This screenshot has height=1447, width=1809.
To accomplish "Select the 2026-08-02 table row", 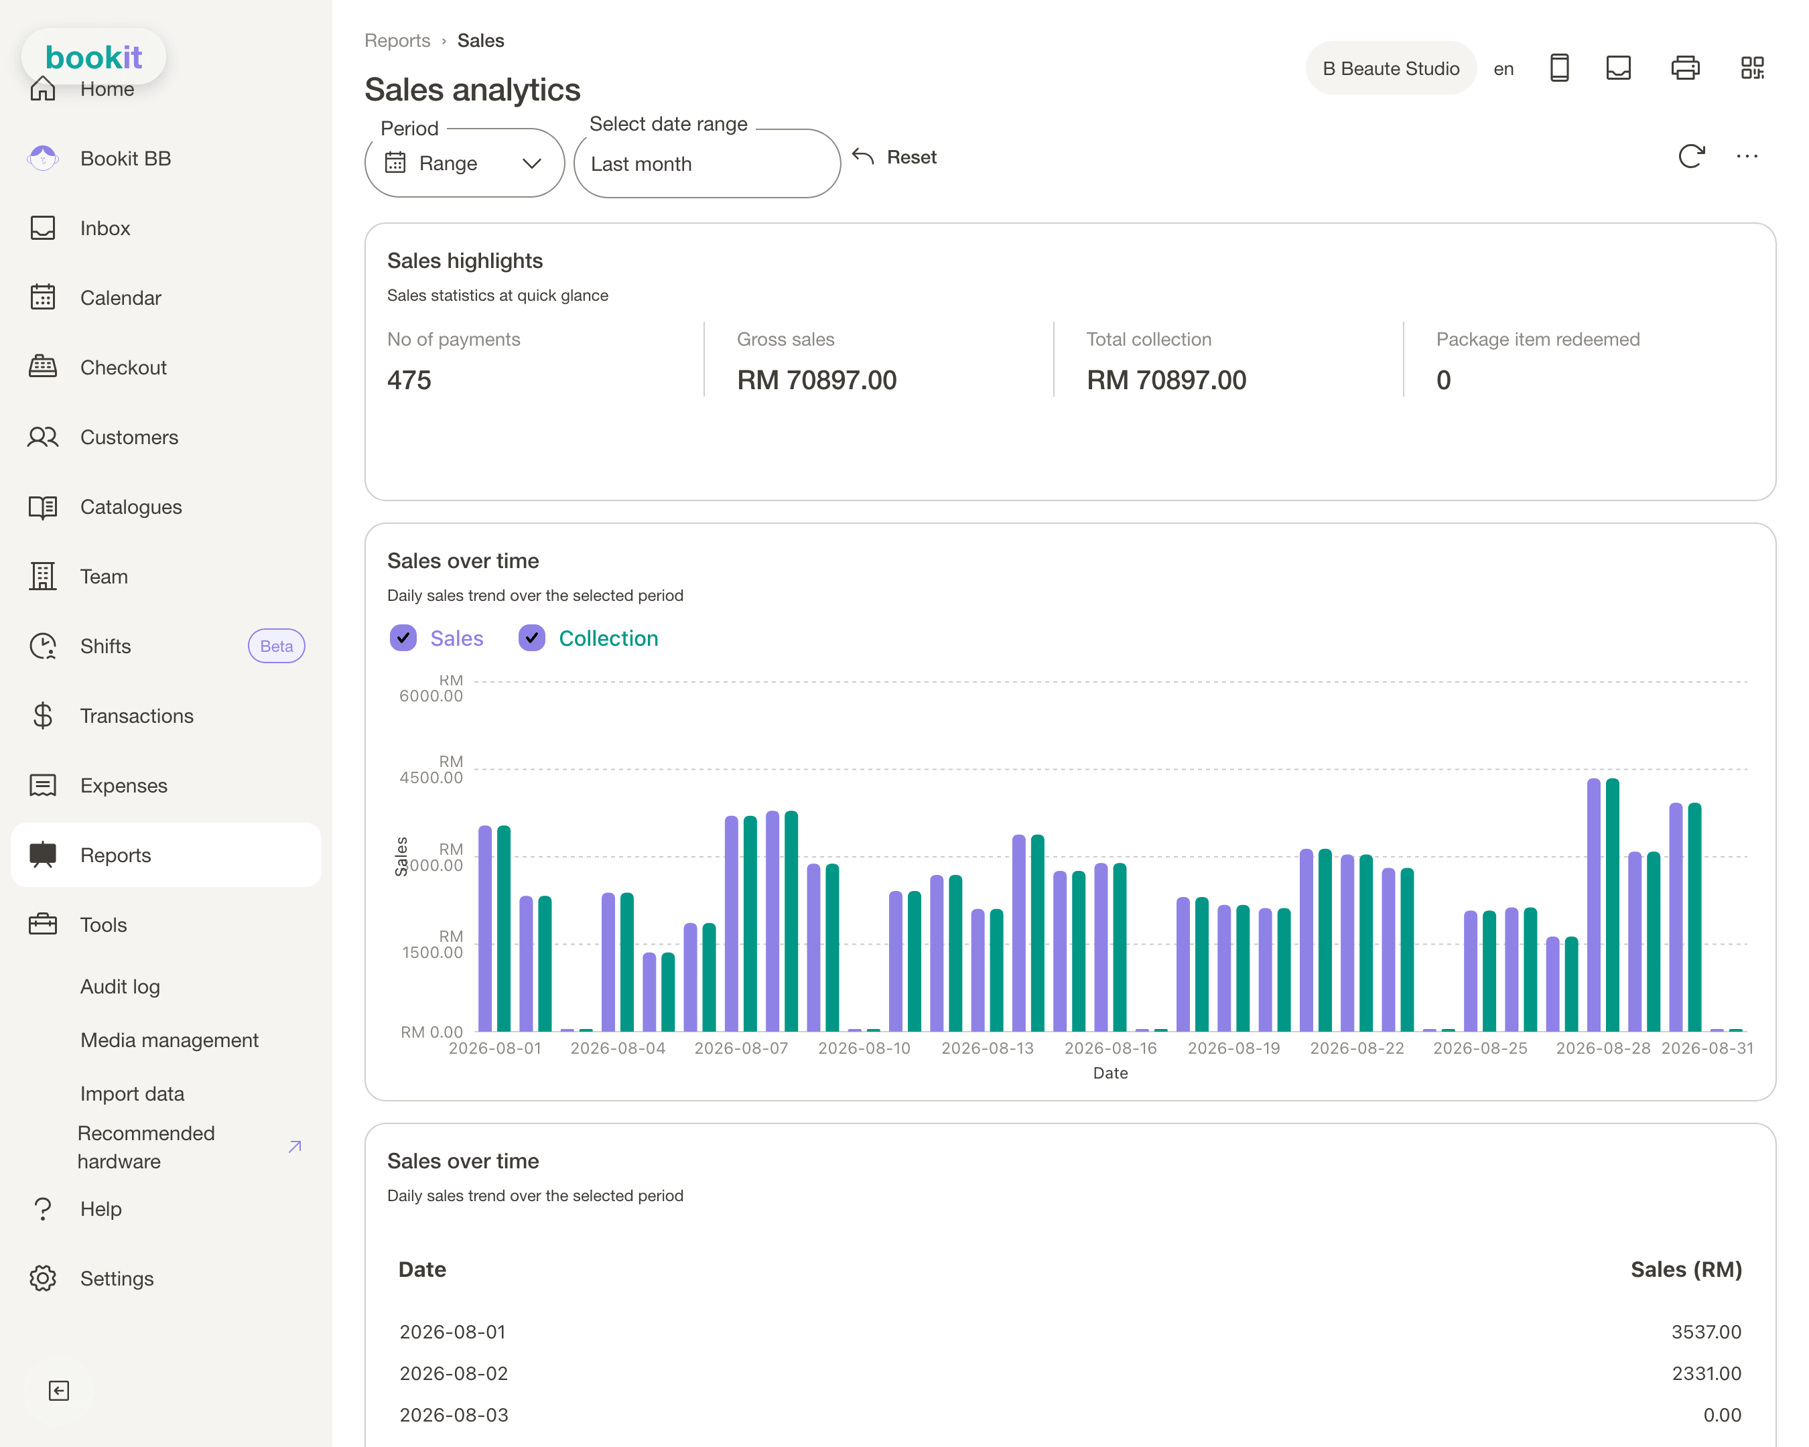I will coord(1070,1373).
